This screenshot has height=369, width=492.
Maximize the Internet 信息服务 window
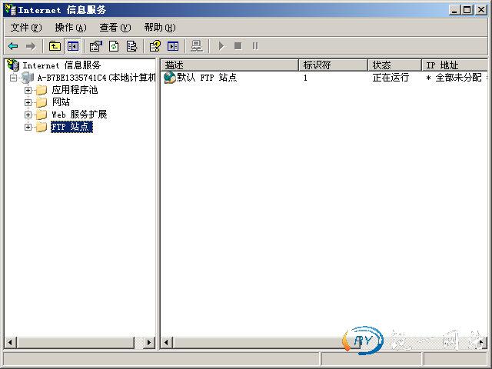[467, 10]
